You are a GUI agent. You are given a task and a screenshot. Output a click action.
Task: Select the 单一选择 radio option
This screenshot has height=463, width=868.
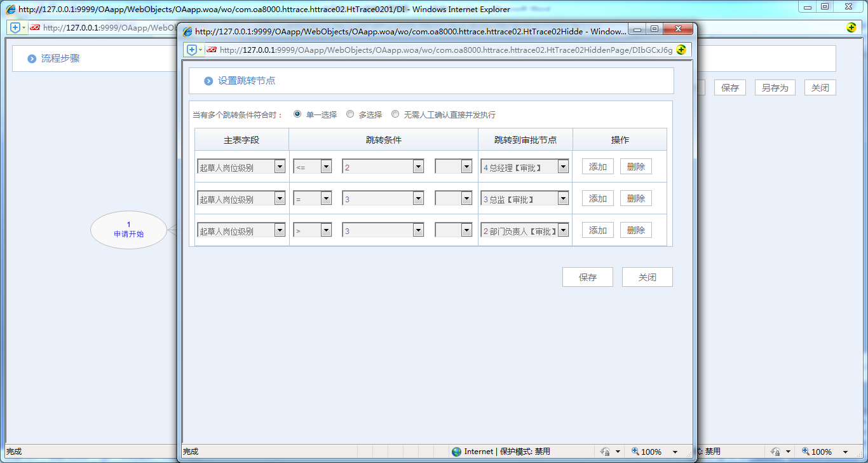click(297, 114)
